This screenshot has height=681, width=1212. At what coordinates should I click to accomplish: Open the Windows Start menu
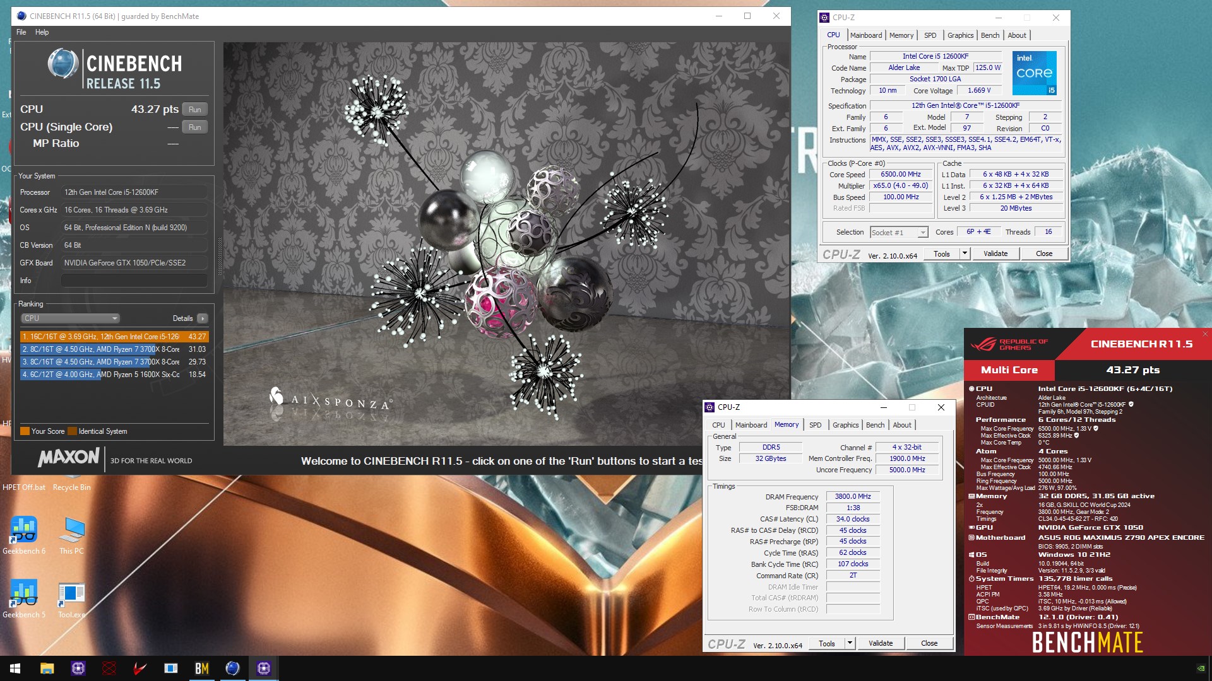[15, 668]
